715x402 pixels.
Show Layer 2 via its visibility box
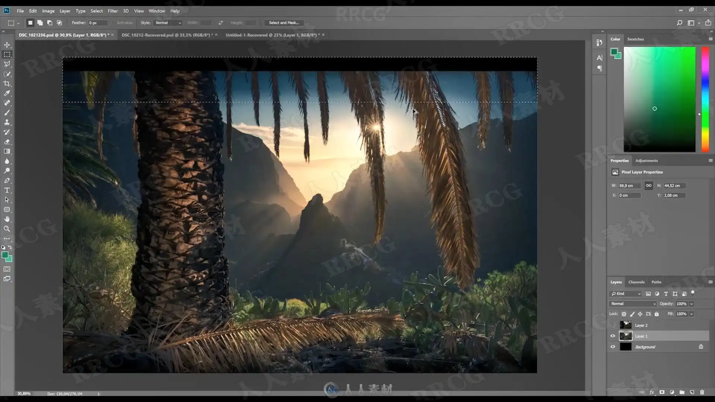coord(613,325)
